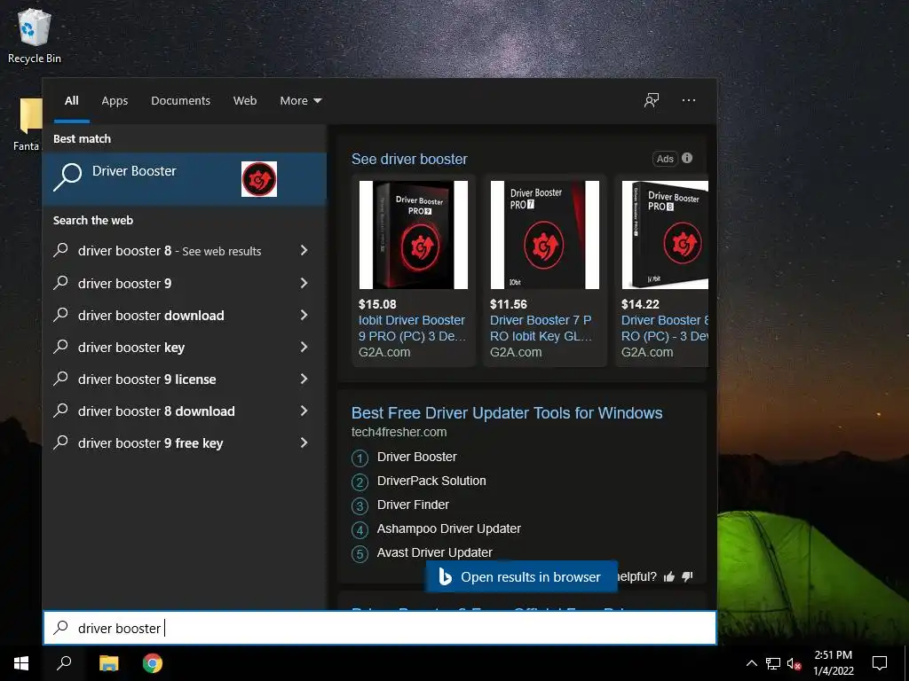Open File Explorer from the taskbar
909x681 pixels.
[x=108, y=663]
